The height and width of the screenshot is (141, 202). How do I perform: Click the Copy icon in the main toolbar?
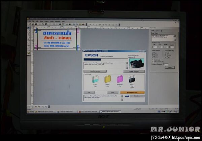(43, 24)
